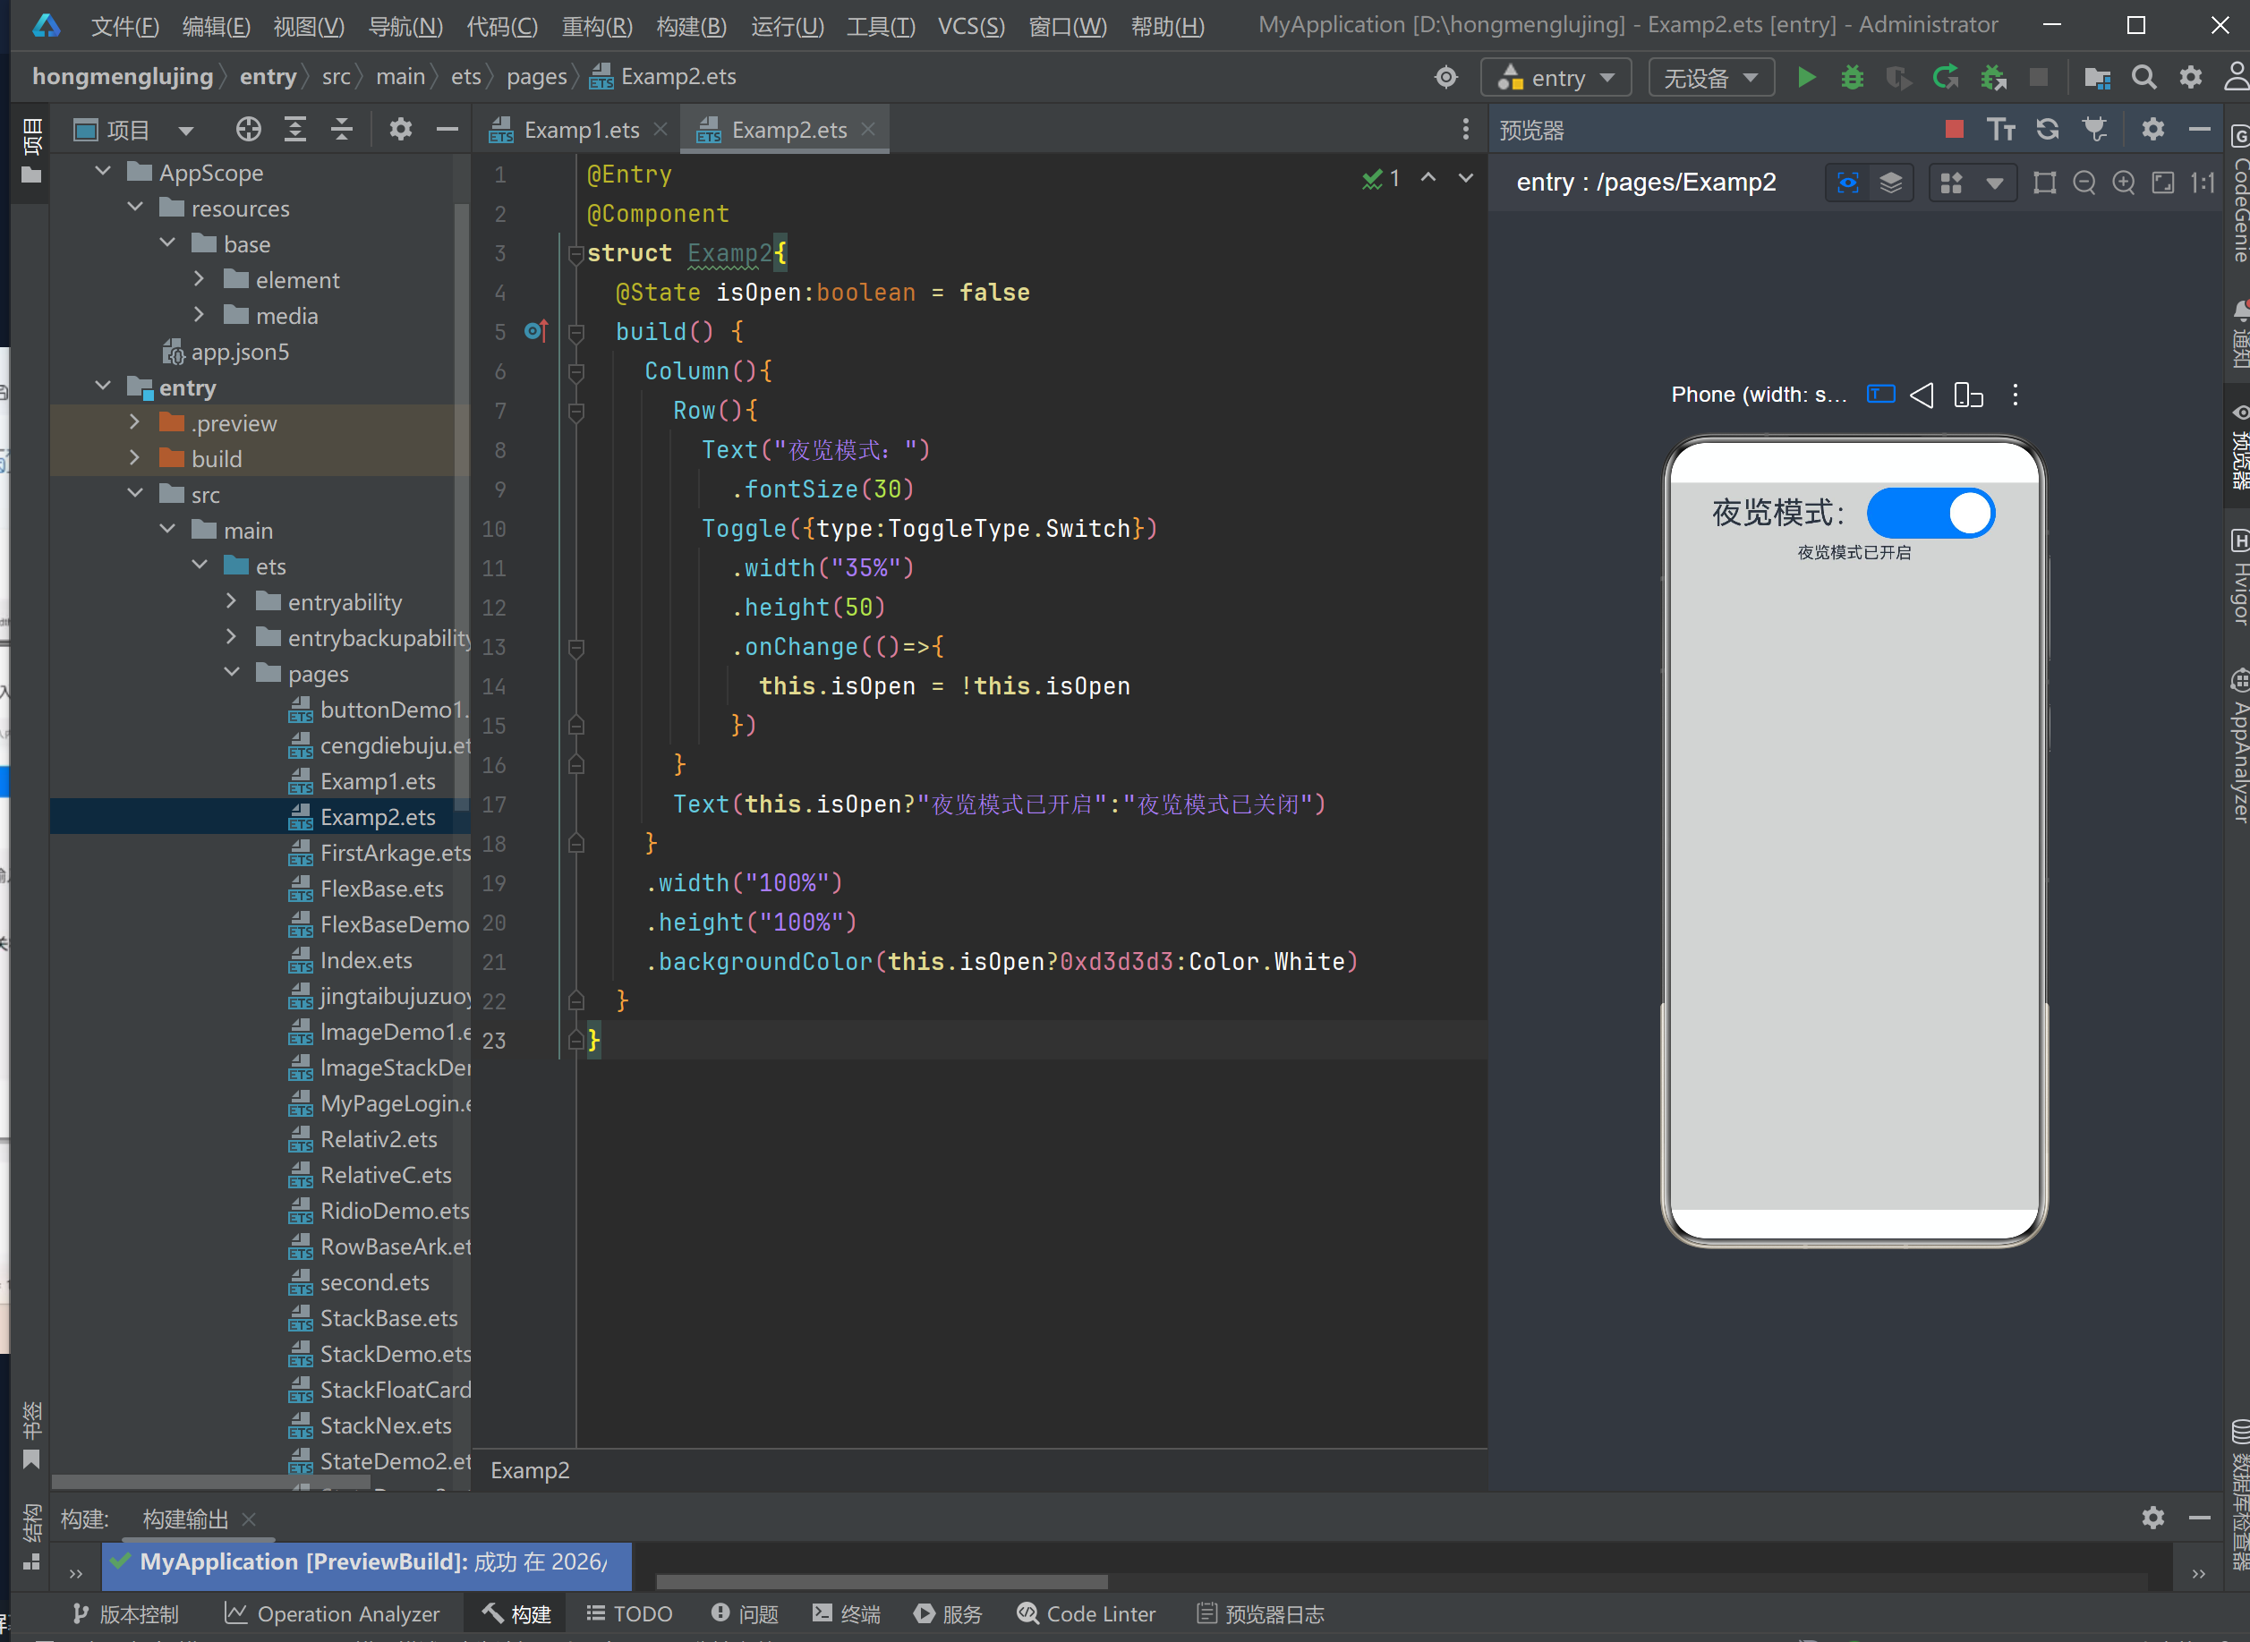Open the 预览器日志 tool window
2250x1642 pixels.
[1260, 1614]
